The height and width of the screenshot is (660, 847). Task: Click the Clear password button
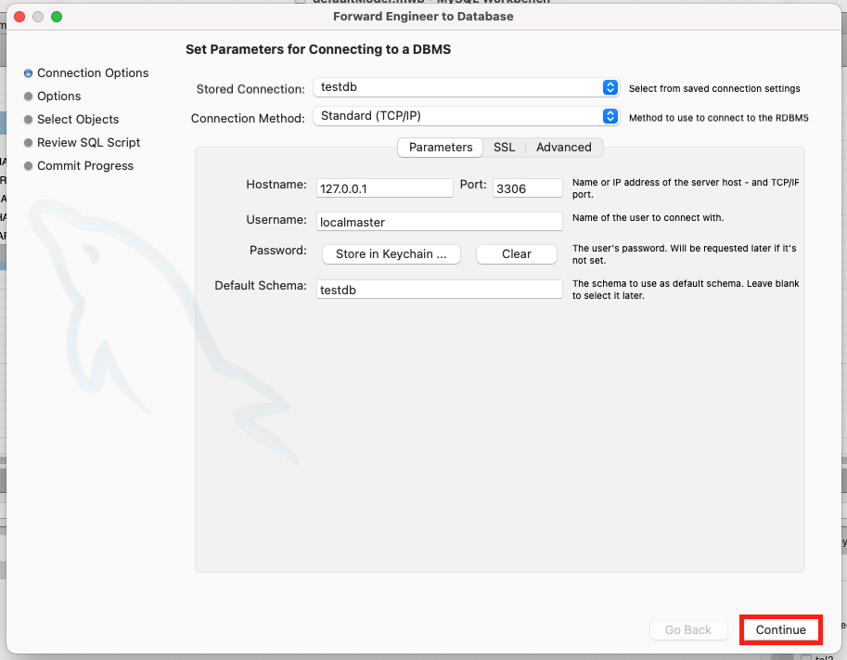pos(517,254)
